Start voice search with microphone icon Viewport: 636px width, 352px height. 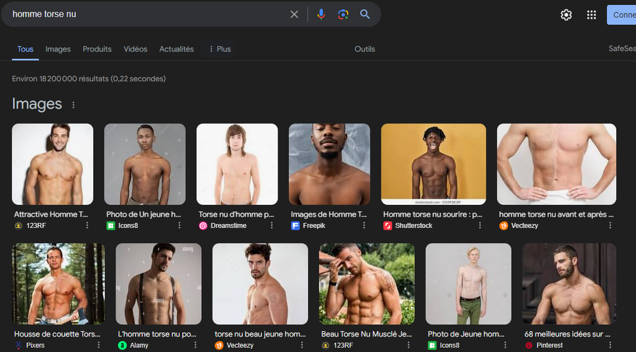click(x=320, y=14)
